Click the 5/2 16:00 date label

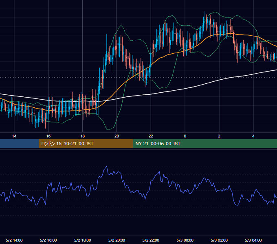(x=48, y=240)
